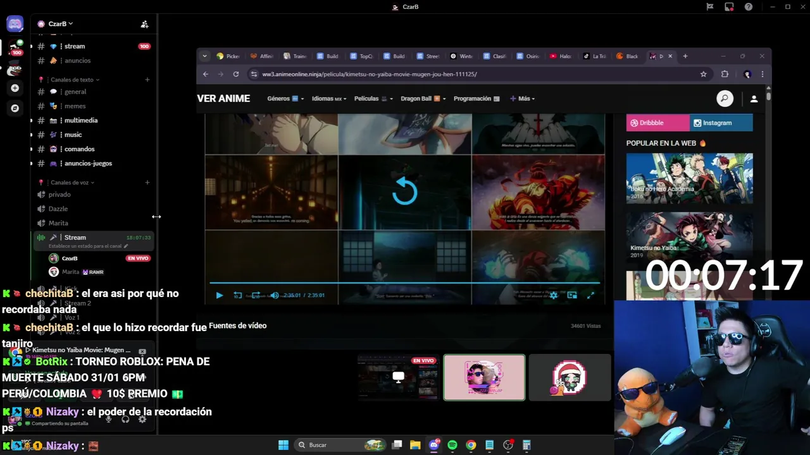Click the VER ANIME site logo
810x455 pixels.
pos(223,99)
